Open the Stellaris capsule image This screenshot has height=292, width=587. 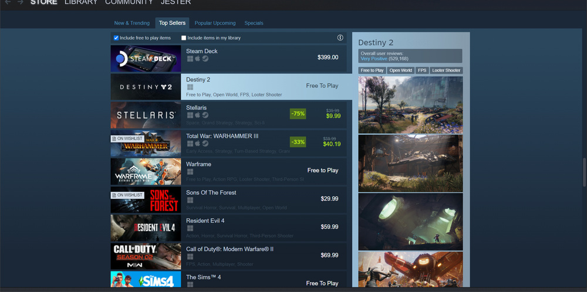pyautogui.click(x=146, y=115)
